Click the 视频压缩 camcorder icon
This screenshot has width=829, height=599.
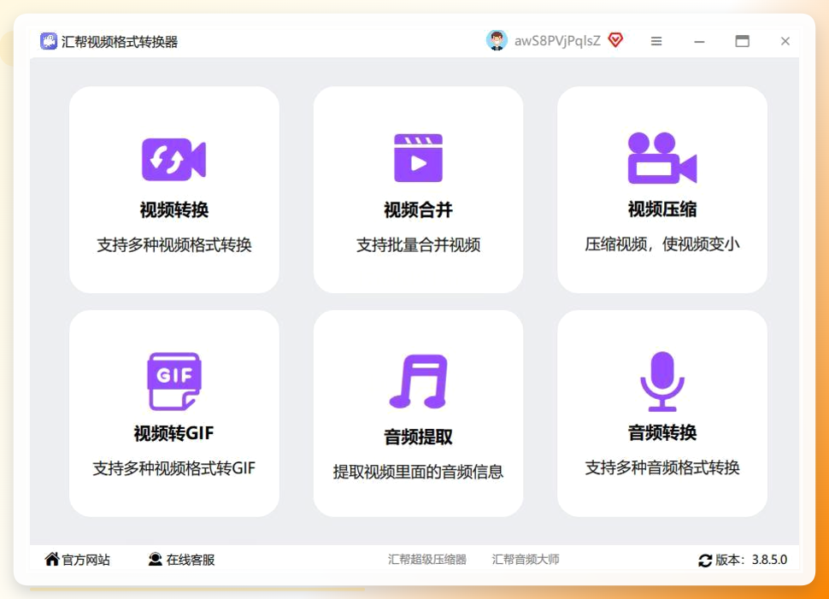click(x=662, y=157)
